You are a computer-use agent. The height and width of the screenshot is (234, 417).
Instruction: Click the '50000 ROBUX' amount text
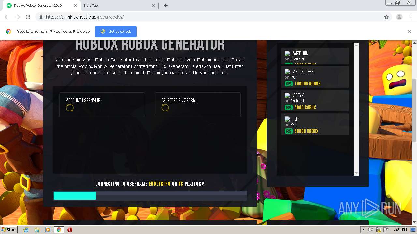pos(307,131)
